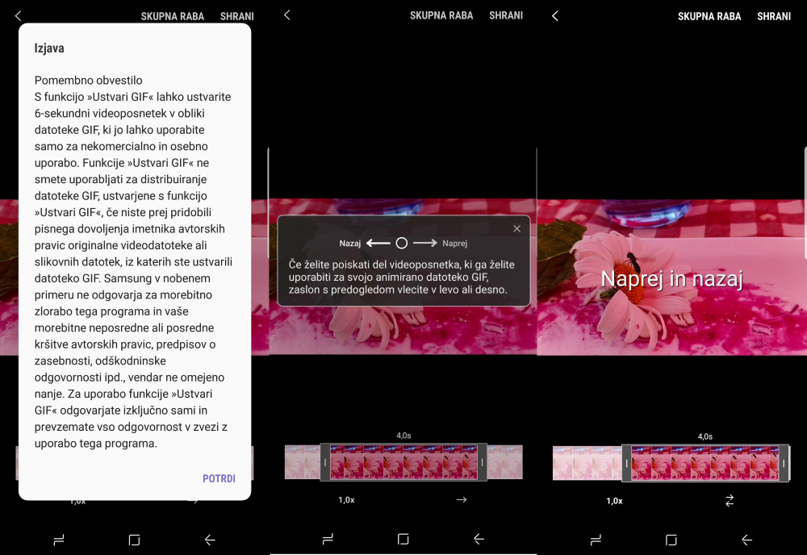Screen dimensions: 807x555
Task: Tap the selected filmstrip frames on the hint popup screen
Action: tap(403, 462)
